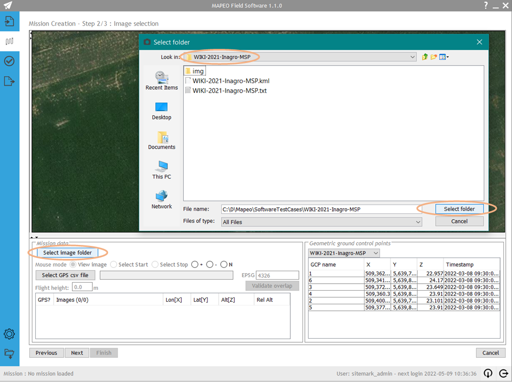
Task: Create new folder icon in dialog
Action: click(434, 57)
